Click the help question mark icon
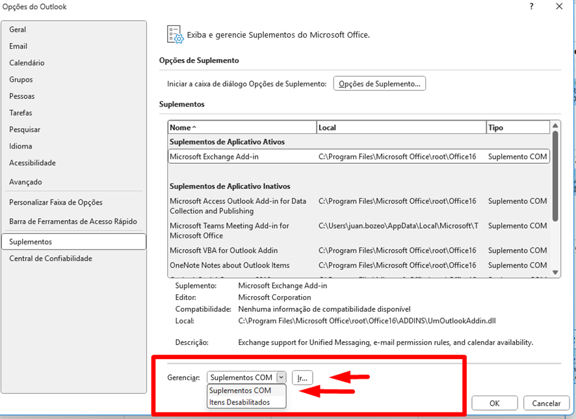This screenshot has height=419, width=576. [x=531, y=7]
